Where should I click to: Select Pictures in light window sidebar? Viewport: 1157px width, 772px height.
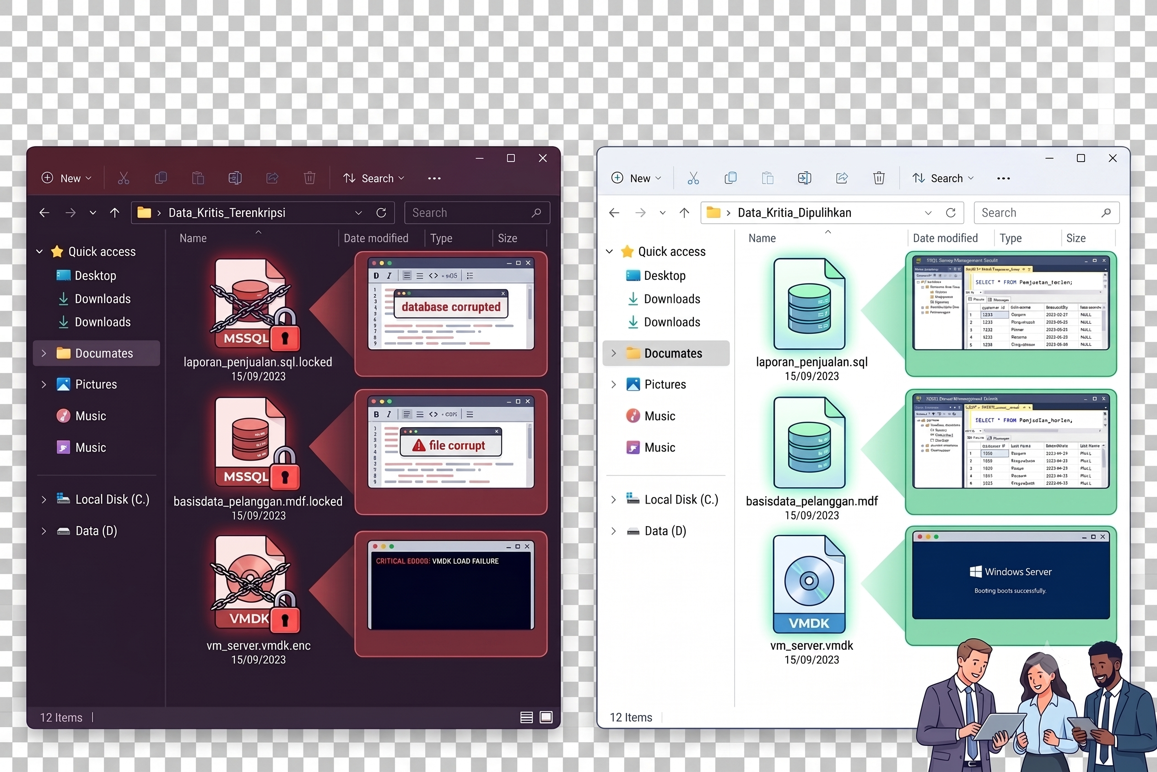pos(656,384)
